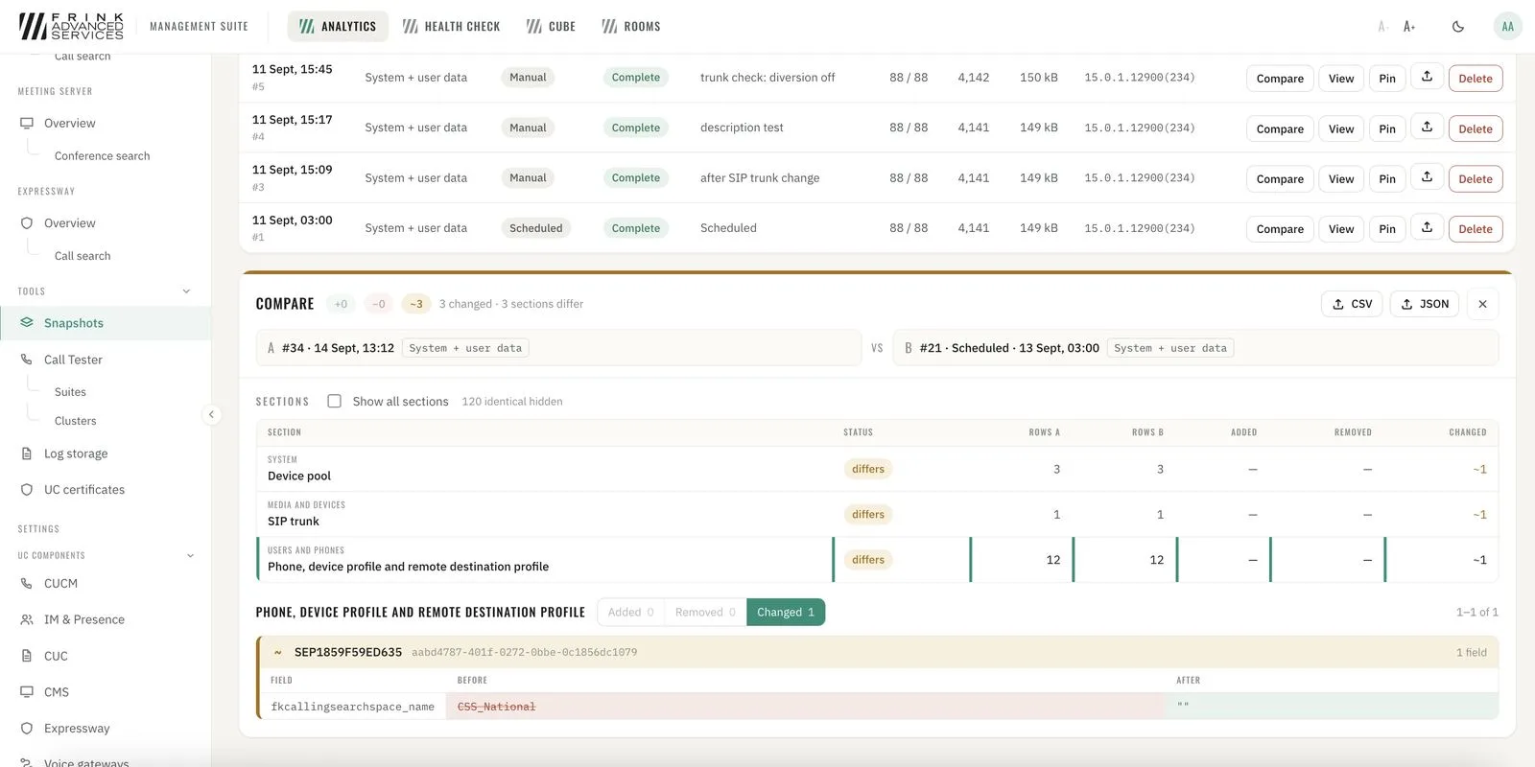This screenshot has width=1535, height=767.
Task: Collapse the UC Components section chevron
Action: point(190,556)
